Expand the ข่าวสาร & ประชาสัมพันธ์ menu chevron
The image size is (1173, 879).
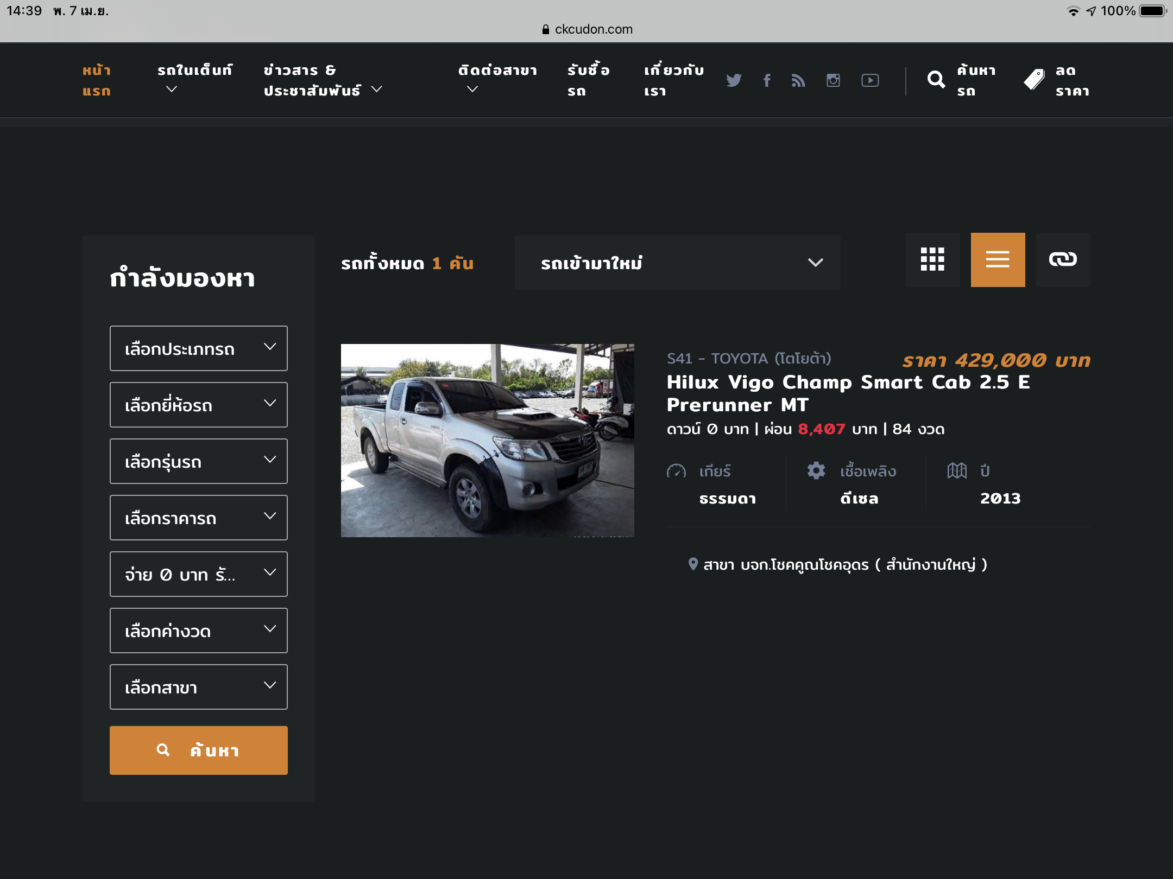pos(377,89)
